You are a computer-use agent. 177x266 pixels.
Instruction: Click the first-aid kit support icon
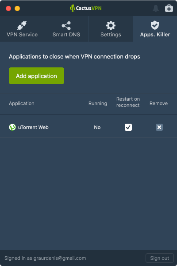point(169,8)
